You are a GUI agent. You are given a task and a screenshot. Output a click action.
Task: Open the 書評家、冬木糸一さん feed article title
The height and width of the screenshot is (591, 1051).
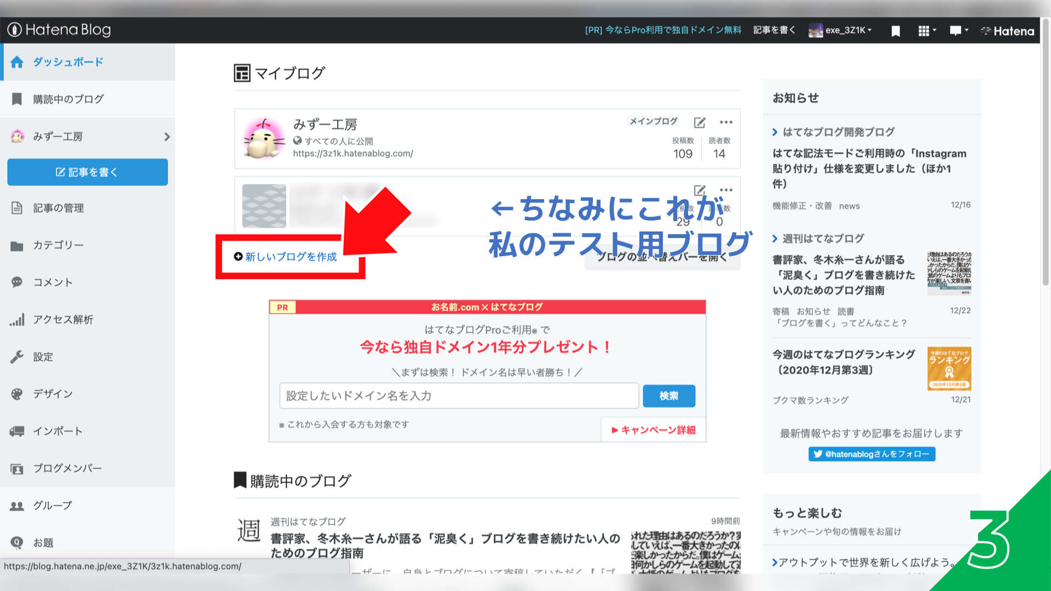coord(446,546)
